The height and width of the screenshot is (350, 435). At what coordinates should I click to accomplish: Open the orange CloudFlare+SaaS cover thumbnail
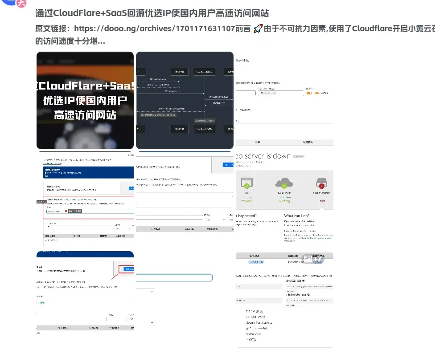(85, 100)
